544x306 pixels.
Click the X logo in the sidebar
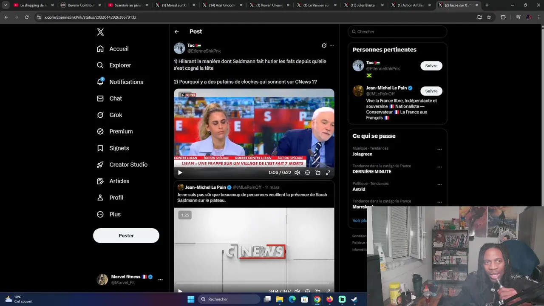[100, 32]
